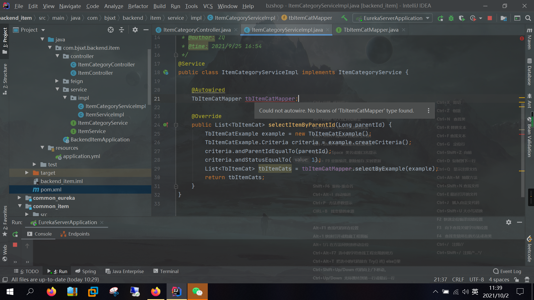Open the leetcode plugin tool window
Viewport: 534px width, 300px height.
coord(529,249)
